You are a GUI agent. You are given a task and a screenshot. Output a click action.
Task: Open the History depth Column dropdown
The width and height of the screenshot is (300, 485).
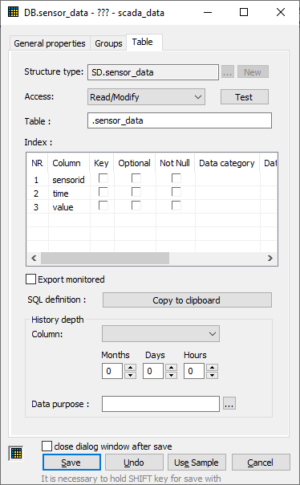tap(160, 334)
